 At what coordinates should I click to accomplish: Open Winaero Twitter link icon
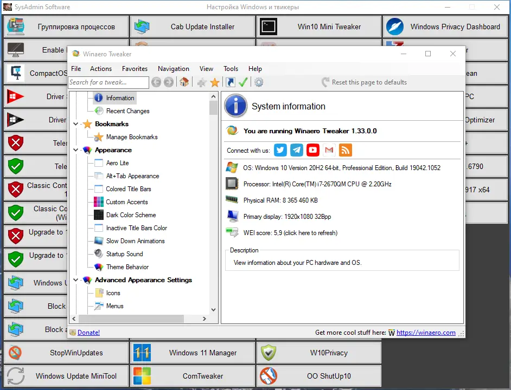280,150
